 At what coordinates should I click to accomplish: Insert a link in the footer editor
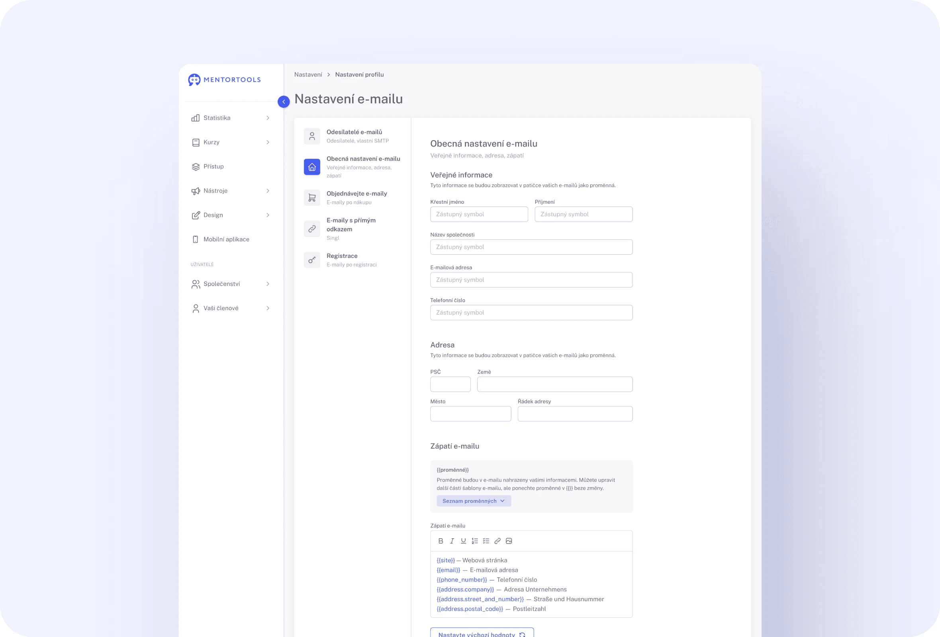[497, 541]
